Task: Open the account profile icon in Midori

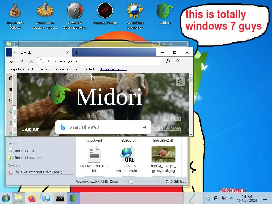Action: [168, 61]
